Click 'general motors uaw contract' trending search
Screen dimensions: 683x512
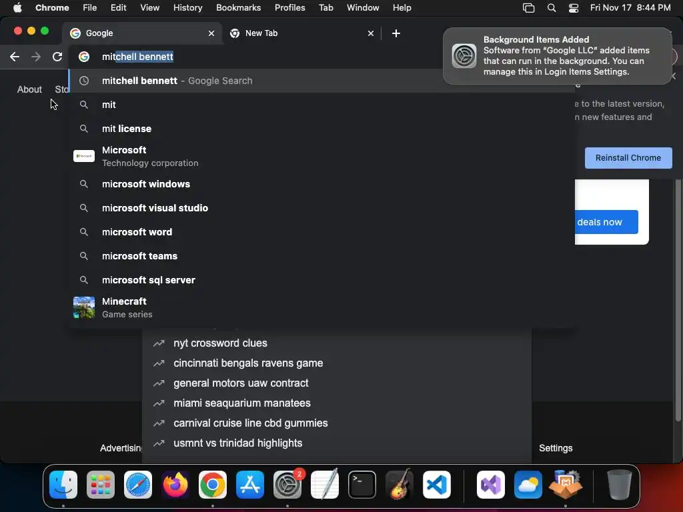(x=336, y=383)
